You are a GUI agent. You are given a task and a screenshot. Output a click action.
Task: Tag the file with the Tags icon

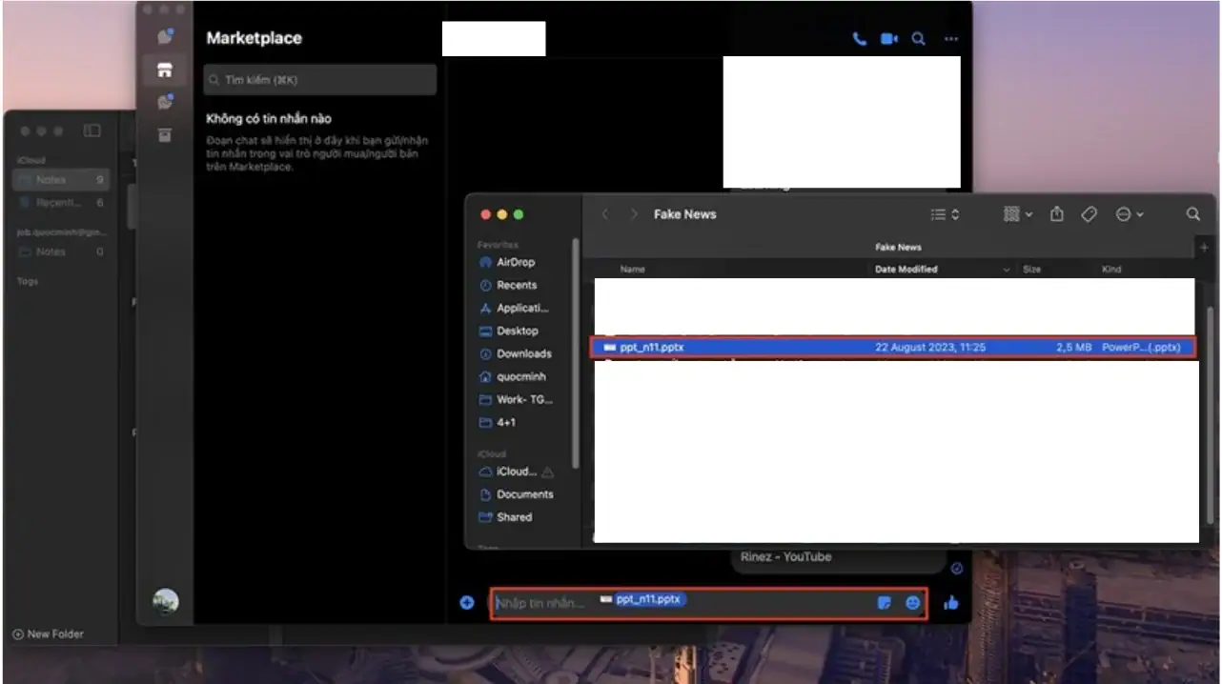pos(1089,214)
